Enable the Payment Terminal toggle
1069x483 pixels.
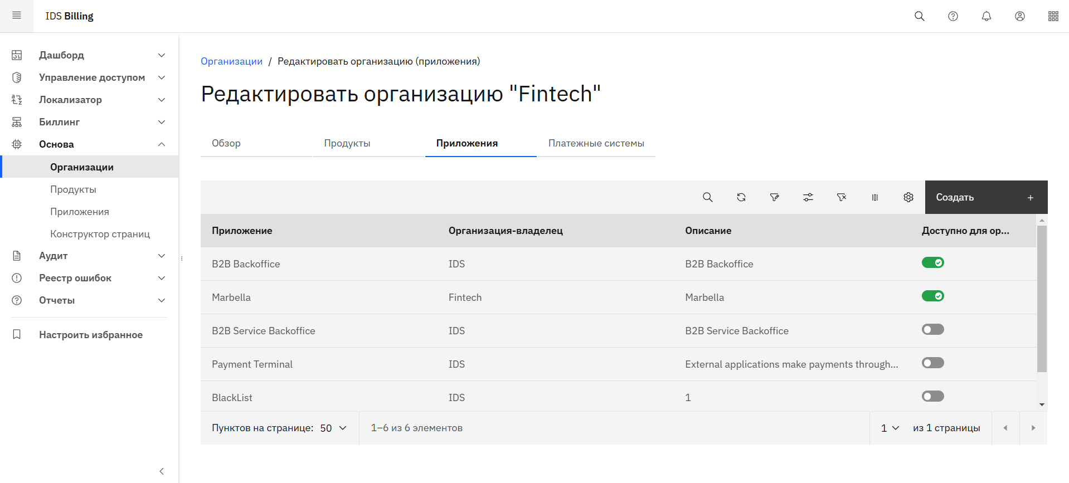[932, 363]
